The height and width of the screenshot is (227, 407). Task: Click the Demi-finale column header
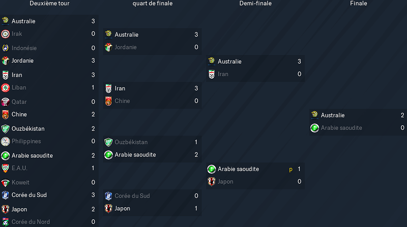pos(255,4)
